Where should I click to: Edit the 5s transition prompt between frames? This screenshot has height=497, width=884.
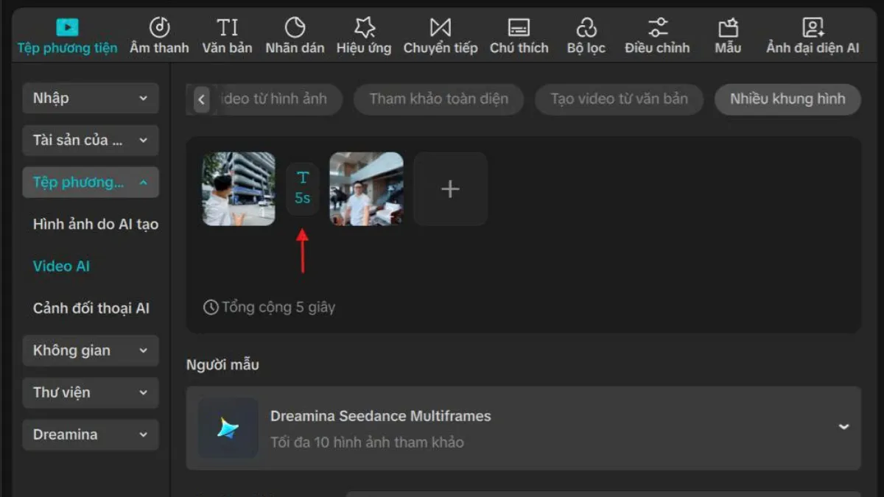303,188
